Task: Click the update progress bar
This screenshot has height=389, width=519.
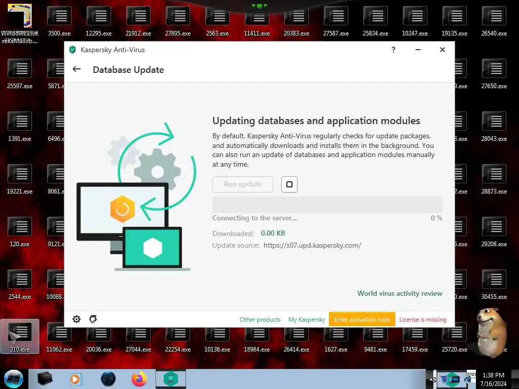Action: coord(327,205)
